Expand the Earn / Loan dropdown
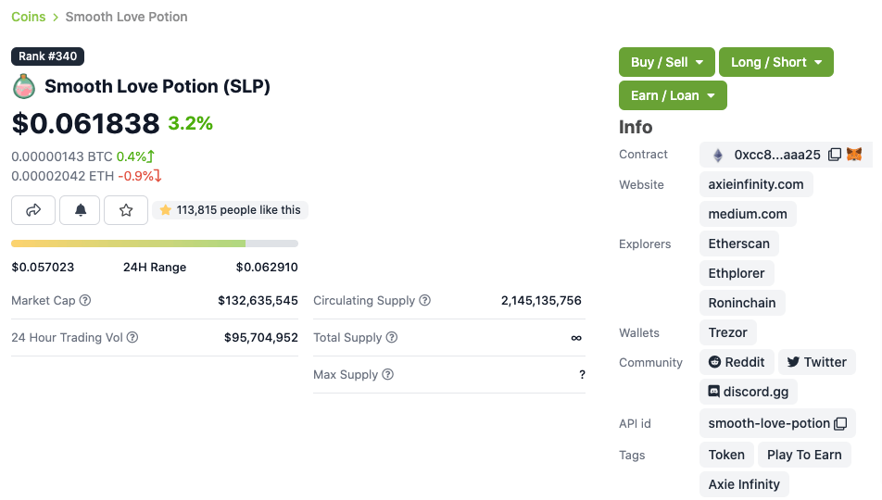The width and height of the screenshot is (882, 500). (673, 95)
